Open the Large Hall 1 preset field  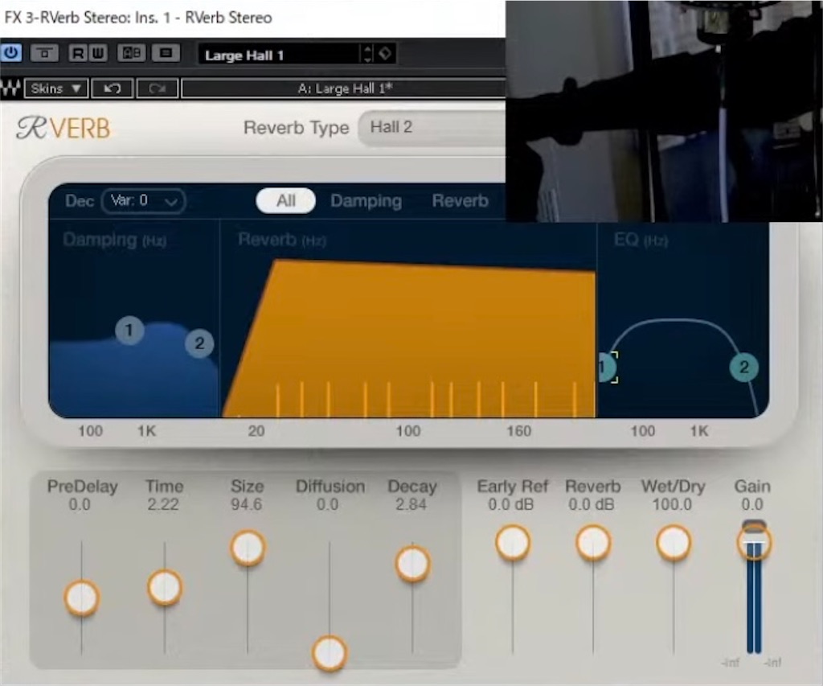[279, 55]
